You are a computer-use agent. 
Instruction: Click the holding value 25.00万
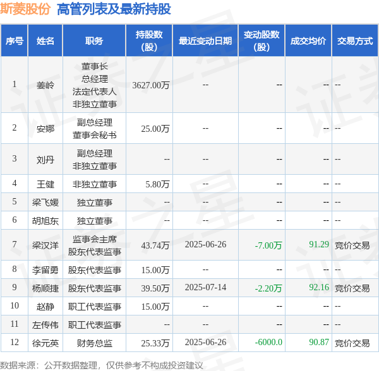(155, 129)
